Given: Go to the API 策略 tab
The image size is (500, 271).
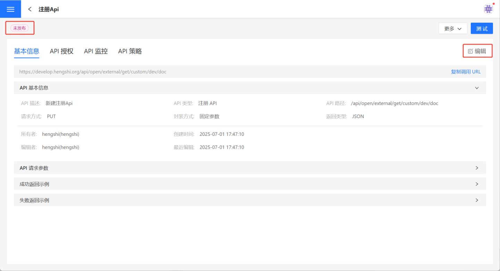Looking at the screenshot, I should [x=130, y=51].
